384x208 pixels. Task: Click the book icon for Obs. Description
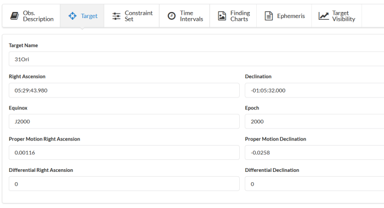[x=14, y=16]
